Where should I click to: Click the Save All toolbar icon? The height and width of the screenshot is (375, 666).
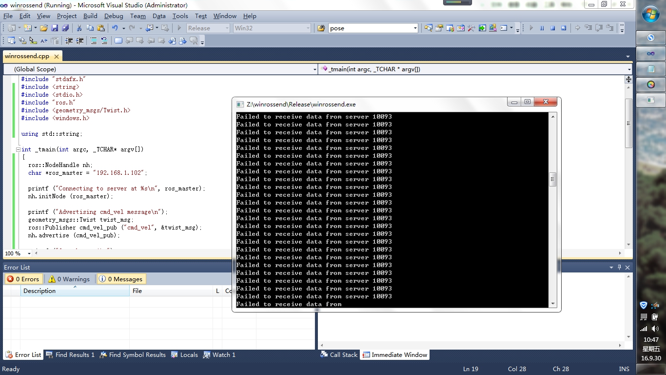click(x=64, y=28)
